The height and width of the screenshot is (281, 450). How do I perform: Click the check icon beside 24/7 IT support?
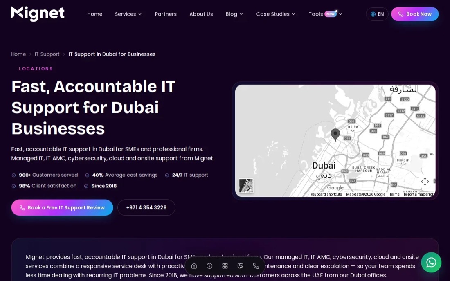tap(167, 175)
